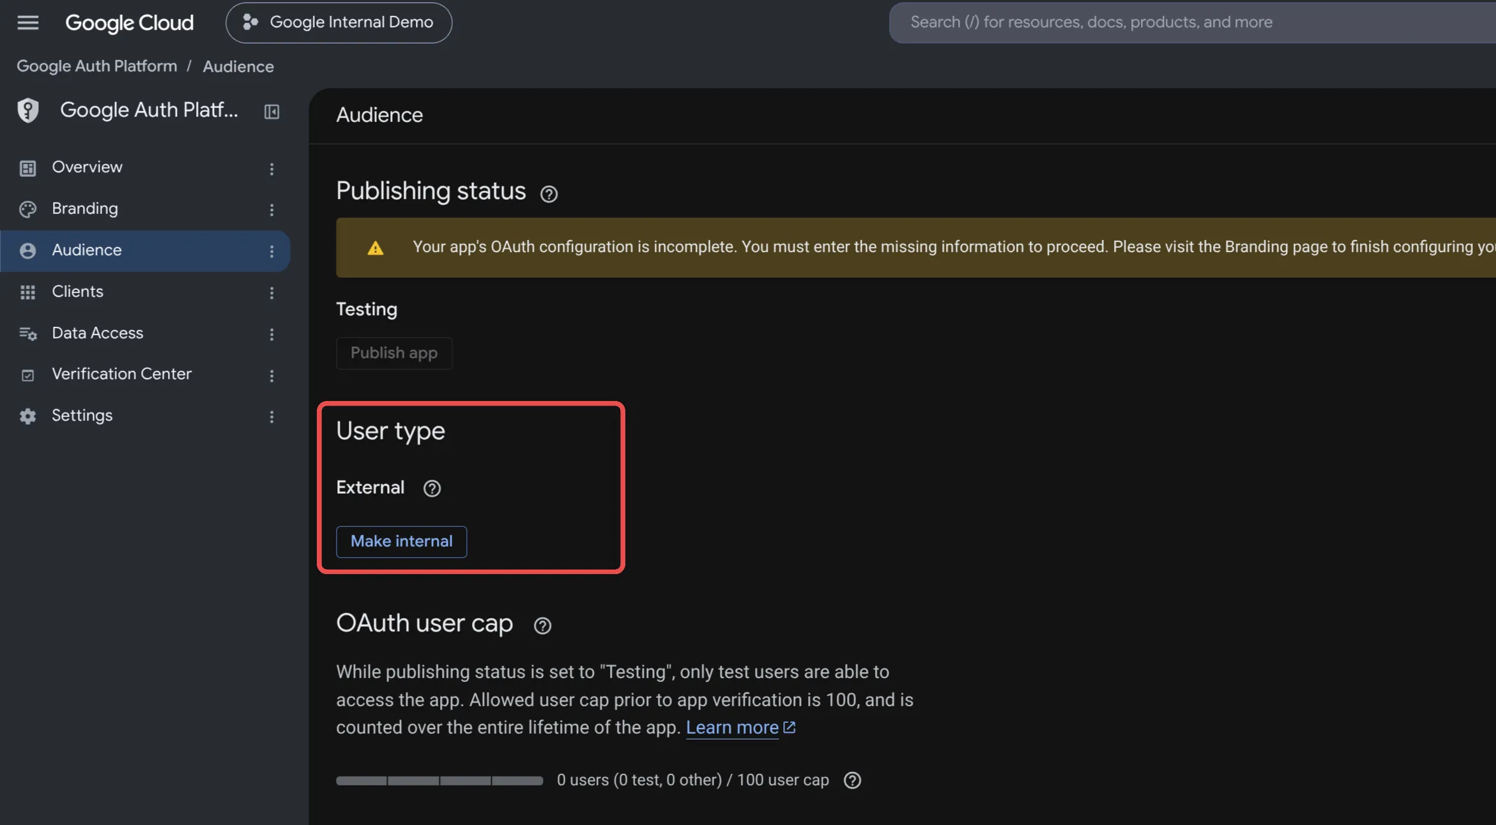The image size is (1496, 825).
Task: Click the Settings gear icon
Action: [x=27, y=416]
